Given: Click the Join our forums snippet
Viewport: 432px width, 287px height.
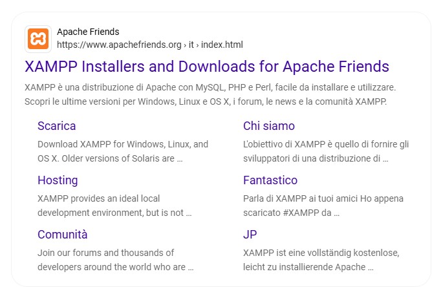Looking at the screenshot, I should (x=115, y=260).
